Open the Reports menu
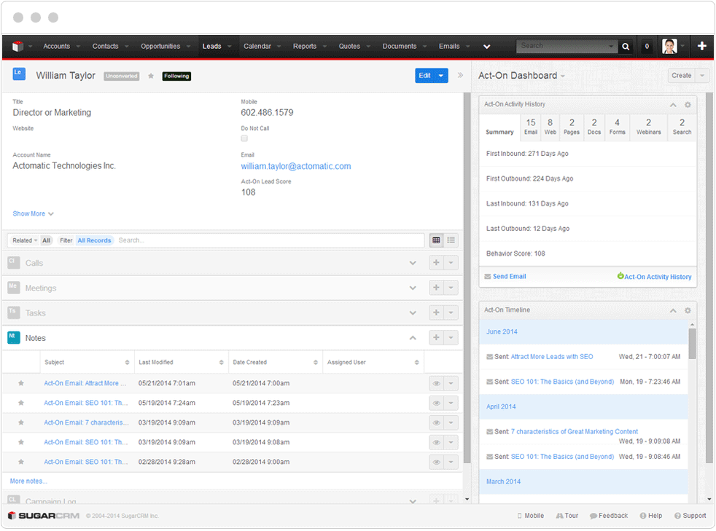The width and height of the screenshot is (716, 531). click(305, 46)
